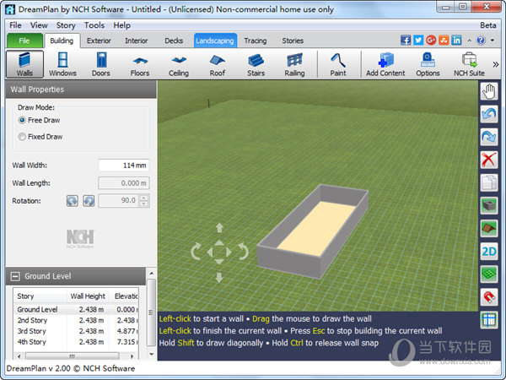506x380 pixels.
Task: Click the Wall Width input field
Action: coord(124,166)
